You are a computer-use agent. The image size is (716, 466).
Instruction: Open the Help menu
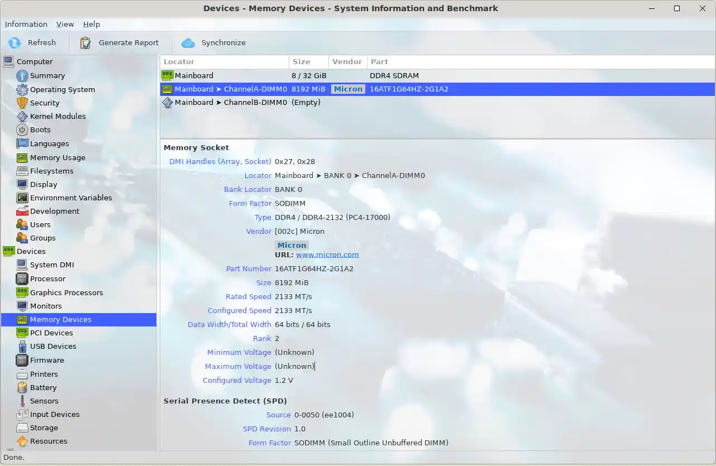click(x=92, y=24)
